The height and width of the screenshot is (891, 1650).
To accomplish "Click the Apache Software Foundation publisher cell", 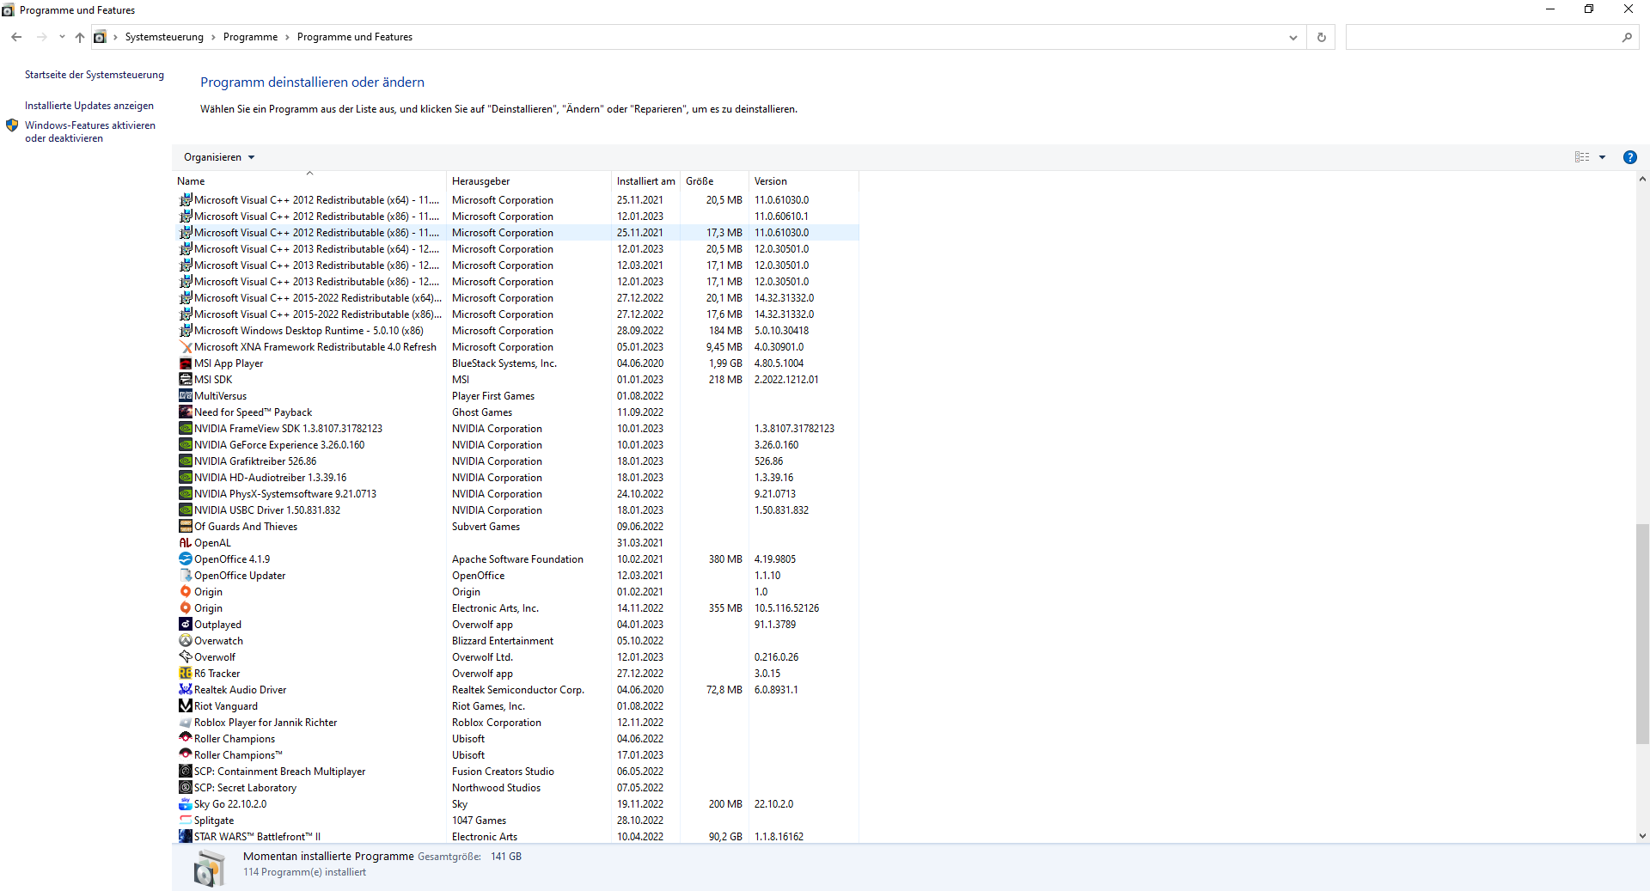I will (517, 559).
